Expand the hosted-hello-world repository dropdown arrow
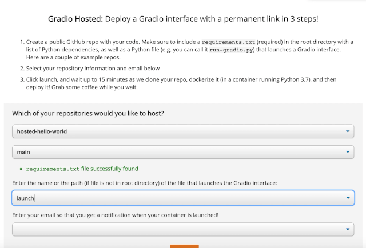The width and height of the screenshot is (366, 248). [348, 131]
